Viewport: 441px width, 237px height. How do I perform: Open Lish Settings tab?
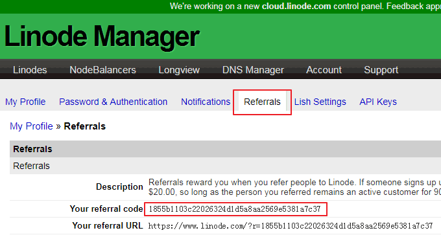tap(320, 102)
